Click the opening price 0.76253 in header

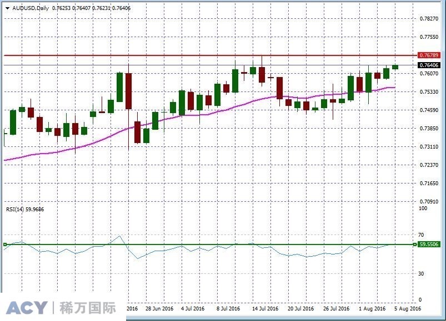coord(61,8)
